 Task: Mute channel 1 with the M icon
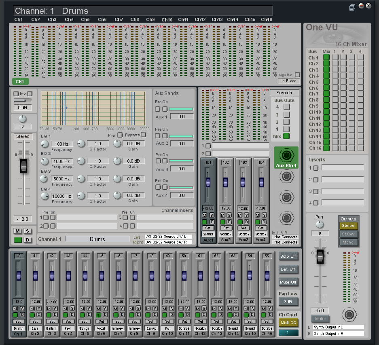click(17, 231)
